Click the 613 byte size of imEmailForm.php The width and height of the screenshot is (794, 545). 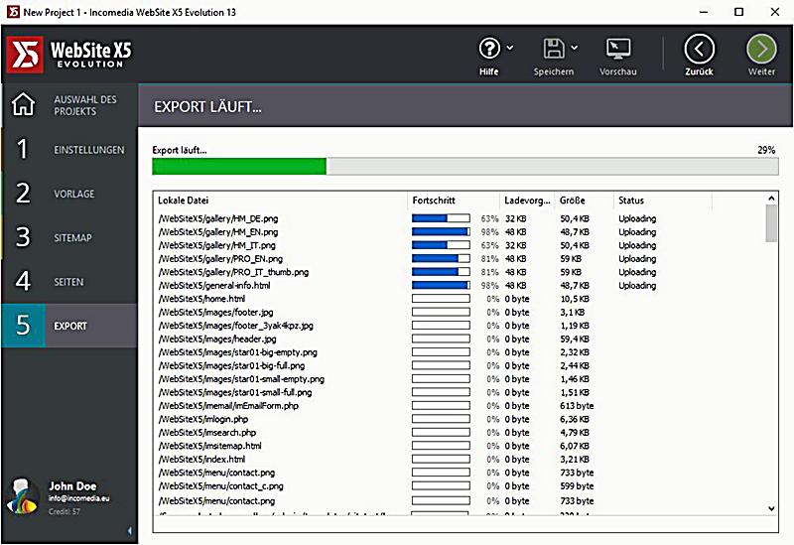pos(577,406)
